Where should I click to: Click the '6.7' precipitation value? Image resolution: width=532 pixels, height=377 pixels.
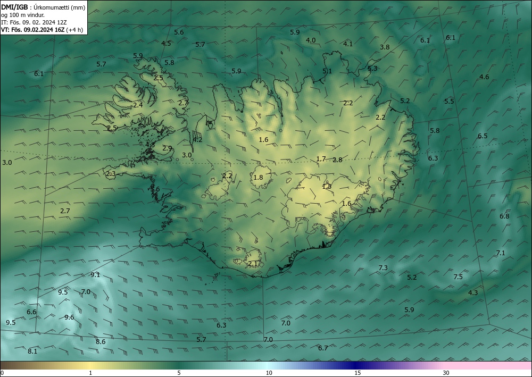(x=323, y=348)
